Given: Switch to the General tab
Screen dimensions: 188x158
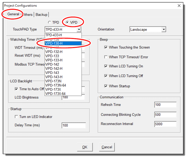Looking at the screenshot, I should [13, 14].
